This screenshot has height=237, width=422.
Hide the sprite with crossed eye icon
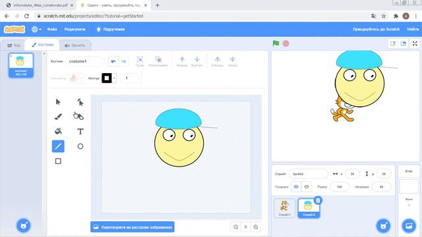click(x=306, y=187)
